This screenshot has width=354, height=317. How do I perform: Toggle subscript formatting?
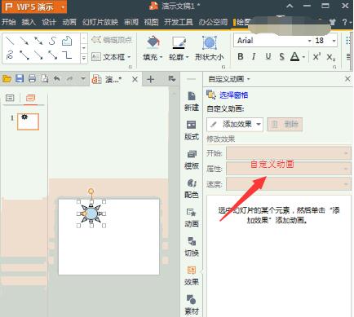click(331, 57)
